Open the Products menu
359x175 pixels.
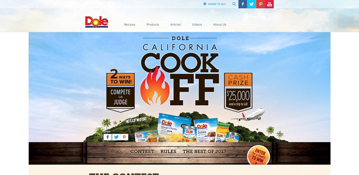click(153, 25)
